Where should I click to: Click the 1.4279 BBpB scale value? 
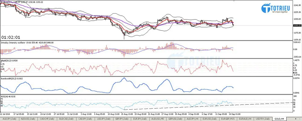[x=297, y=60]
